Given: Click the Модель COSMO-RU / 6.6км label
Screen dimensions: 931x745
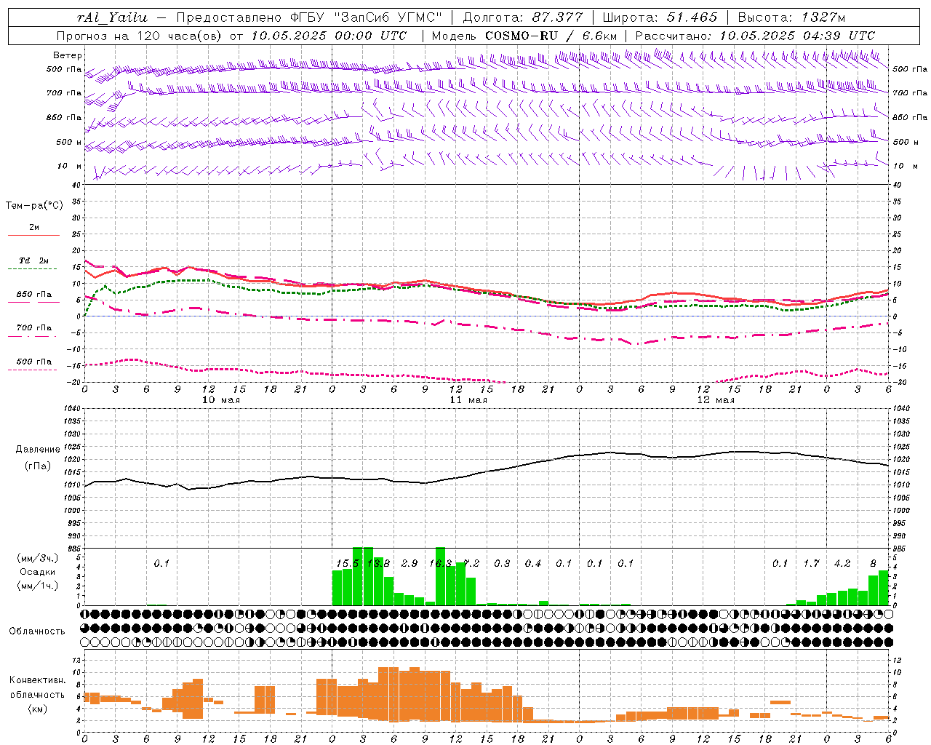Looking at the screenshot, I should pyautogui.click(x=524, y=36).
